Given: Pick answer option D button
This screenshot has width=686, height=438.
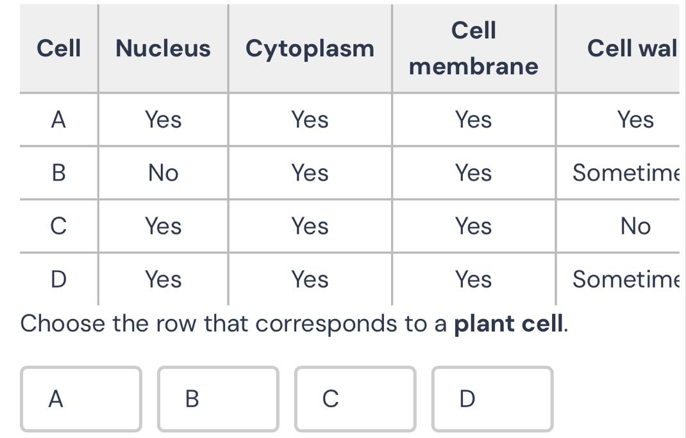Looking at the screenshot, I should (492, 399).
